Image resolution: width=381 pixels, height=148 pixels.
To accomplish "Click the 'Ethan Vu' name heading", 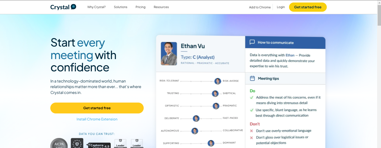I will tap(193, 46).
